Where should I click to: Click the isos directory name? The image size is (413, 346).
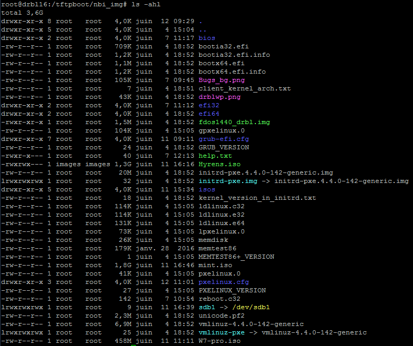(x=207, y=189)
